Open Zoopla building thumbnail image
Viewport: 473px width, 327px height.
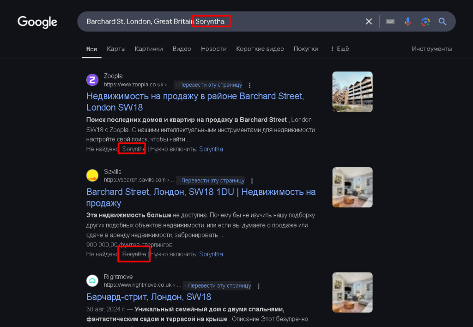pos(352,92)
